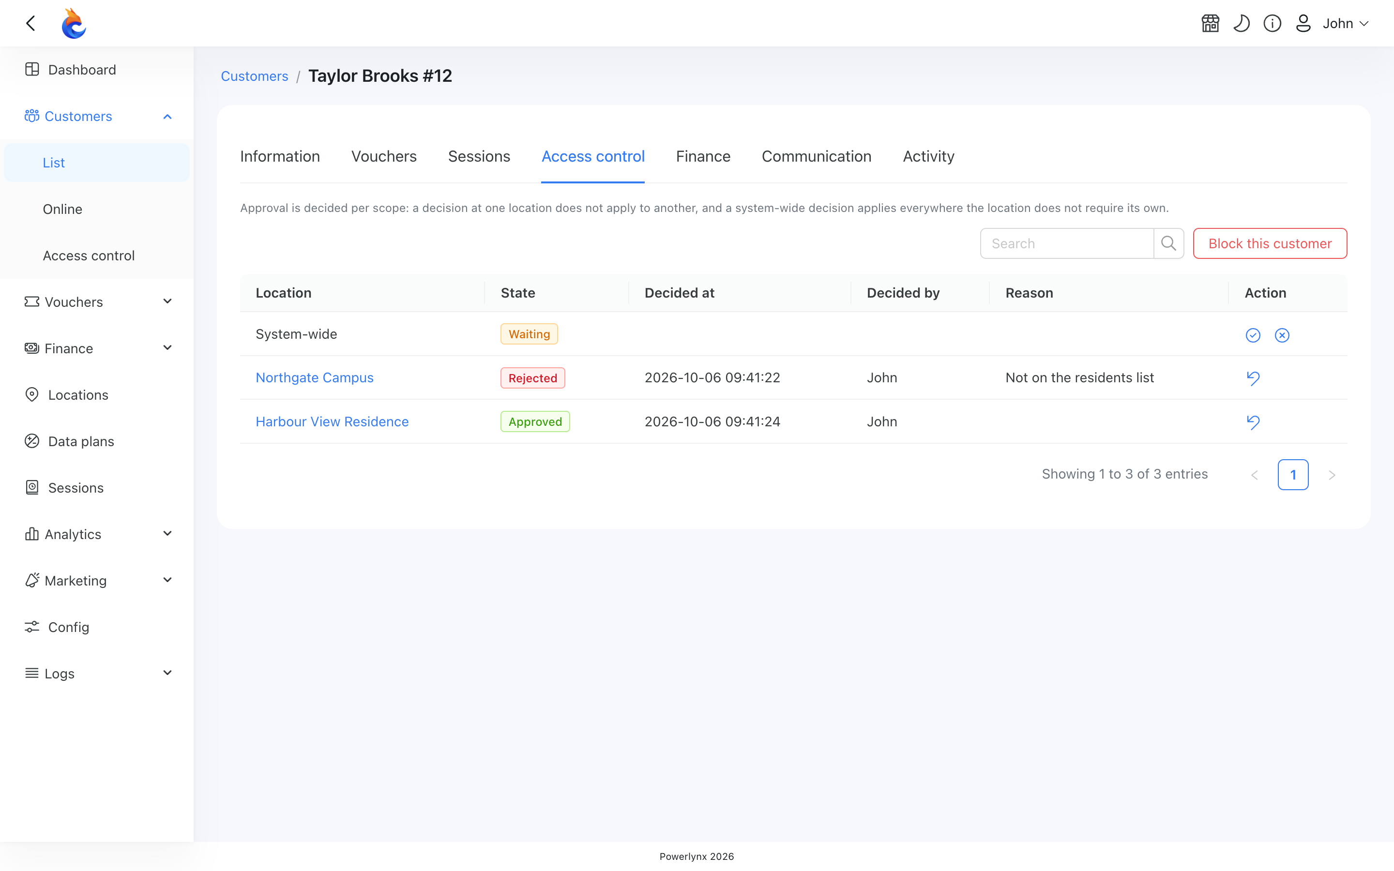1394x871 pixels.
Task: Click Block this customer button
Action: 1270,244
